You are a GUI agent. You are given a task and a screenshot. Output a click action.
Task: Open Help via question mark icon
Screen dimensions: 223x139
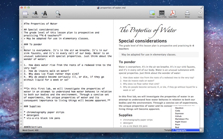[200, 13]
